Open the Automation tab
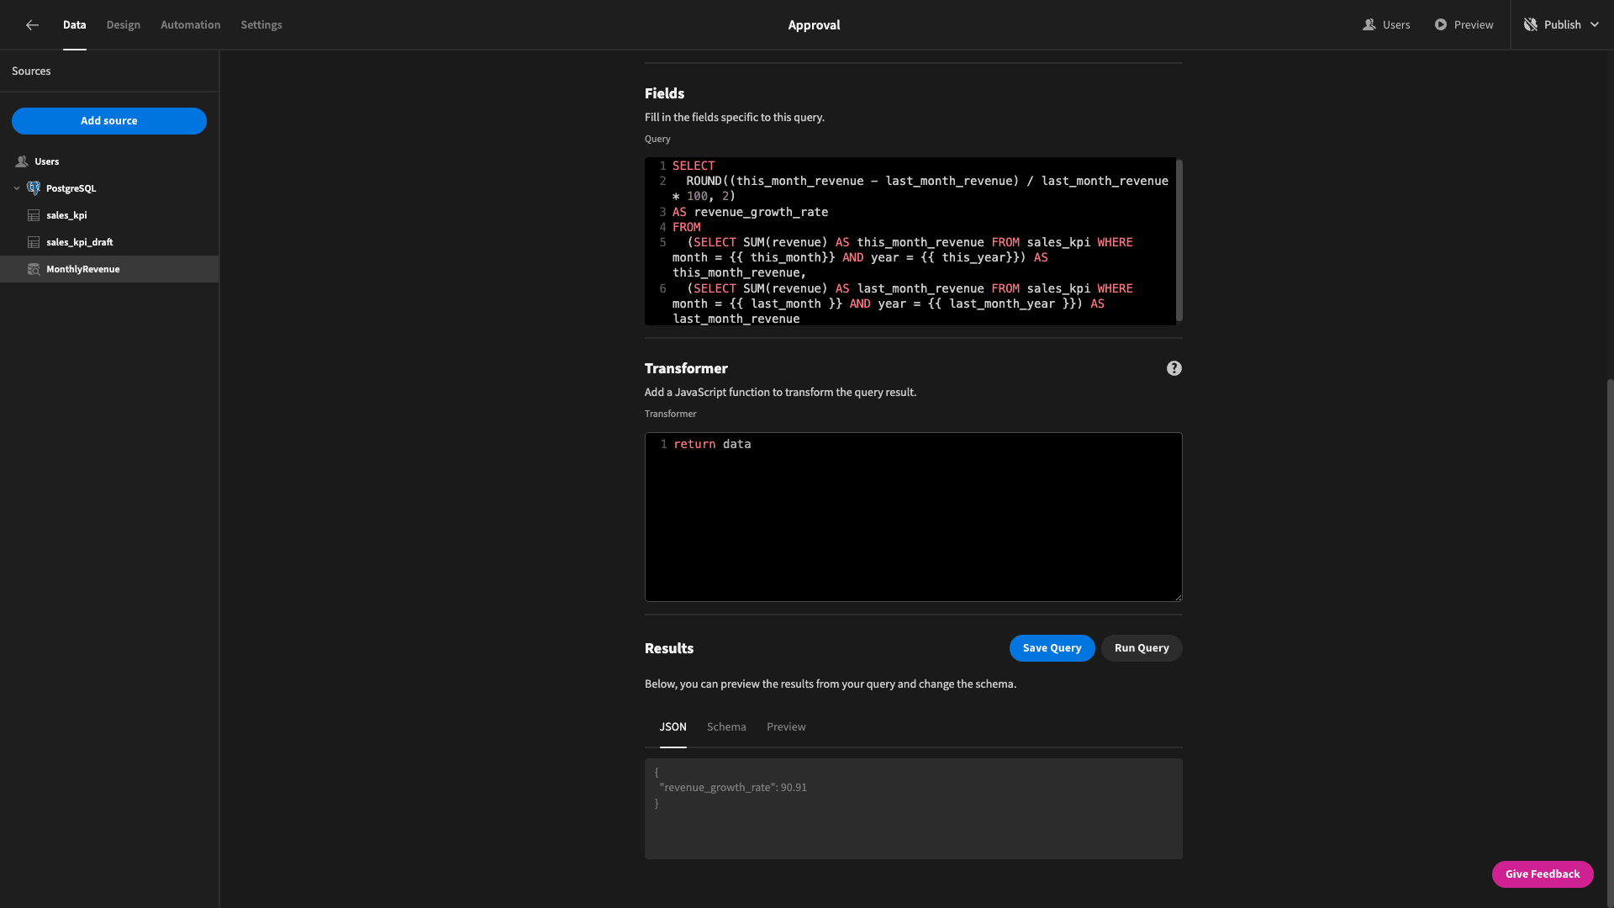Image resolution: width=1614 pixels, height=908 pixels. (191, 25)
